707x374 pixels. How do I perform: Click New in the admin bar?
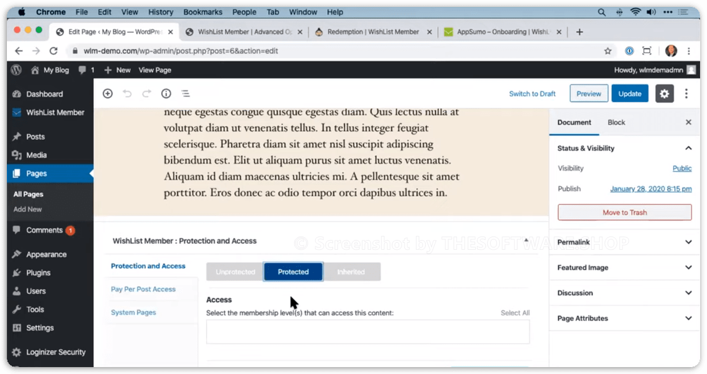117,70
